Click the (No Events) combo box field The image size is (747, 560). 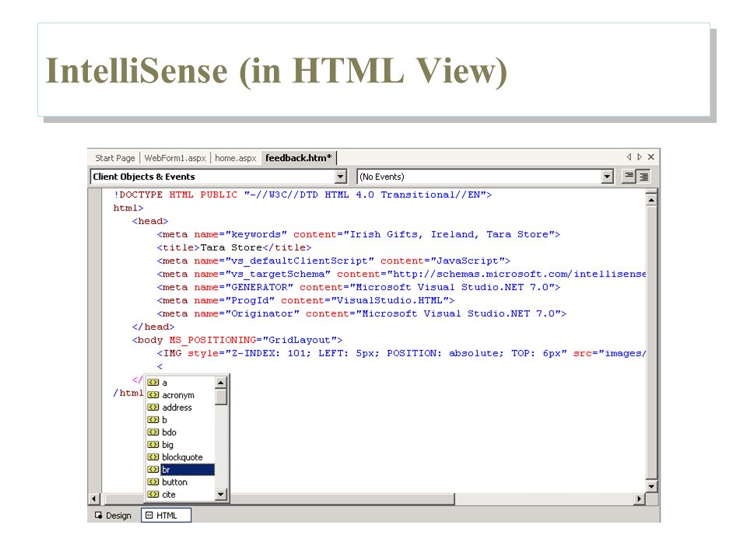(x=485, y=177)
